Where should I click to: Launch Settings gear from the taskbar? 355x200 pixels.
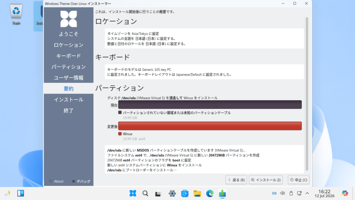click(172, 194)
